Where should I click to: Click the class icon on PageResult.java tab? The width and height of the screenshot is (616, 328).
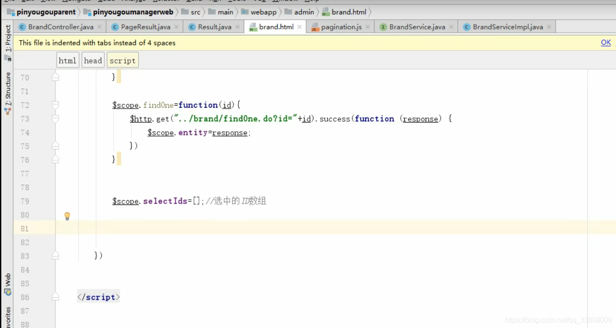[x=115, y=27]
